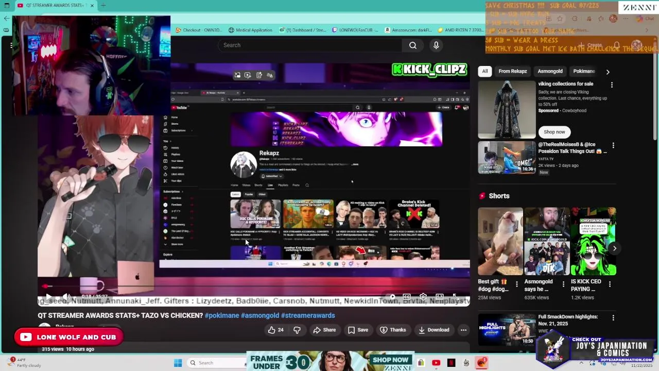The height and width of the screenshot is (371, 659).
Task: Open the #streamerawards hashtag link
Action: (x=308, y=315)
